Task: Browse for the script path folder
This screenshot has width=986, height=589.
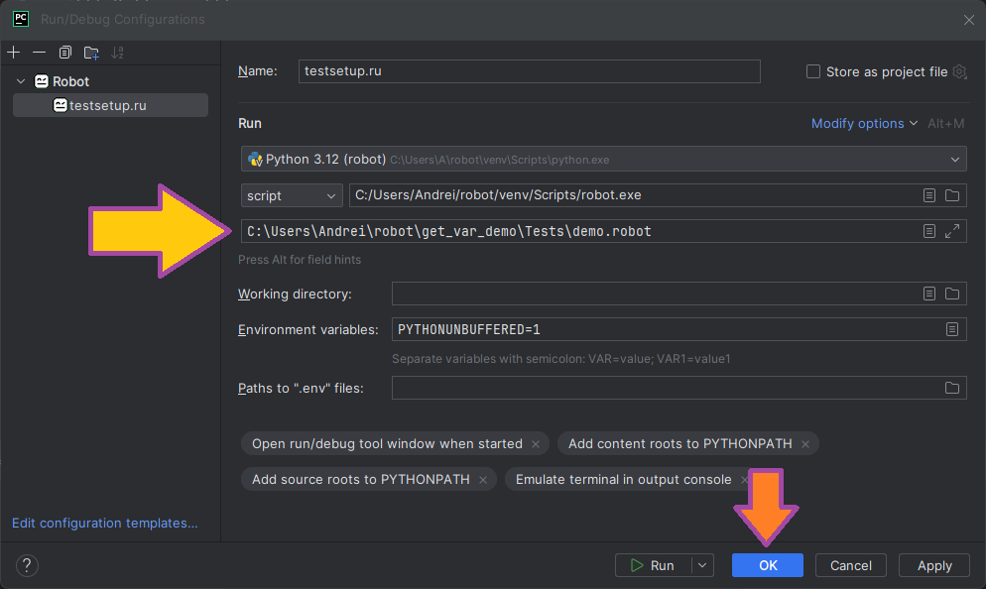Action: pos(952,195)
